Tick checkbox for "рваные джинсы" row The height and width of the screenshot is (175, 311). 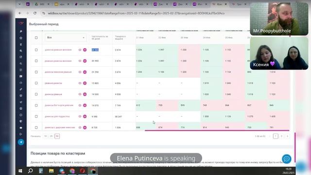[36, 83]
